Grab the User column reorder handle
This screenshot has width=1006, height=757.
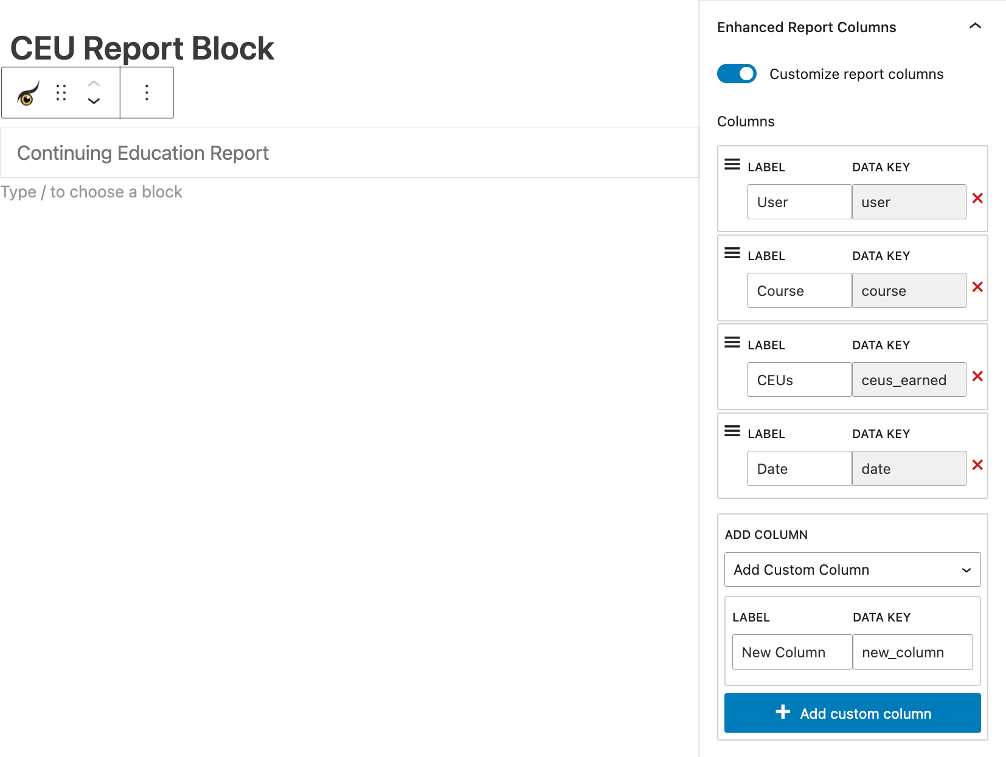click(732, 164)
